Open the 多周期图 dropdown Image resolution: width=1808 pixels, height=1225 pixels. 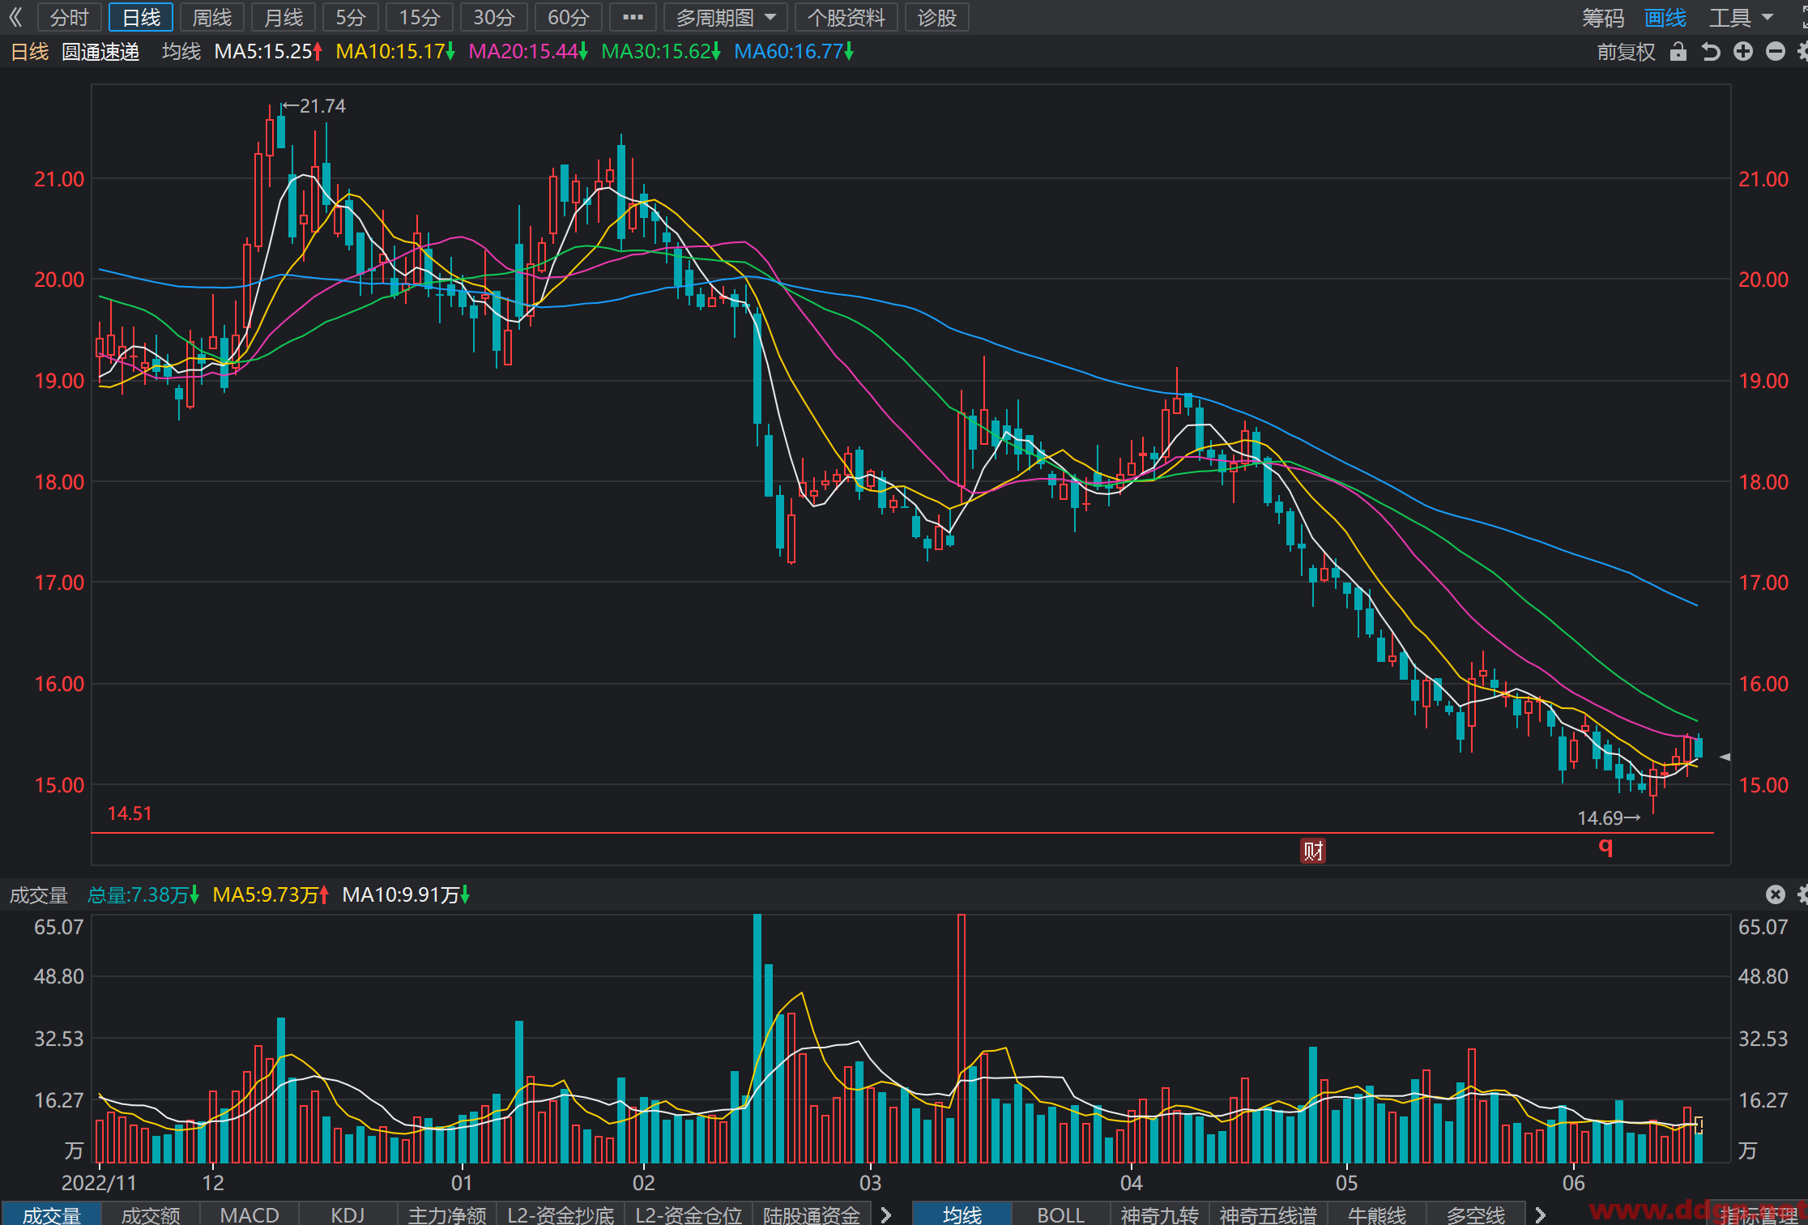tap(726, 17)
